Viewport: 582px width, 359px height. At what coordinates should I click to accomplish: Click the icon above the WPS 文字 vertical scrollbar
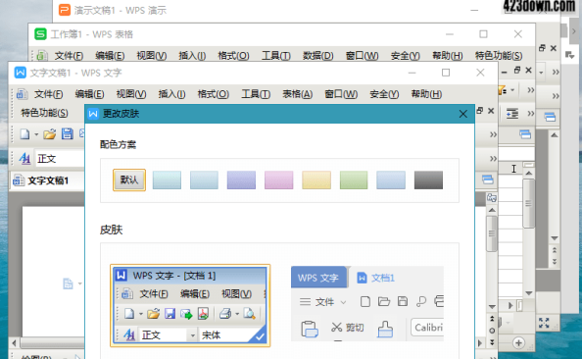pyautogui.click(x=492, y=198)
